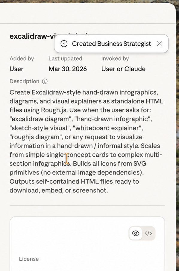The width and height of the screenshot is (179, 271).
Task: Click the "download, embed, or screenshot" line
Action: click(59, 190)
